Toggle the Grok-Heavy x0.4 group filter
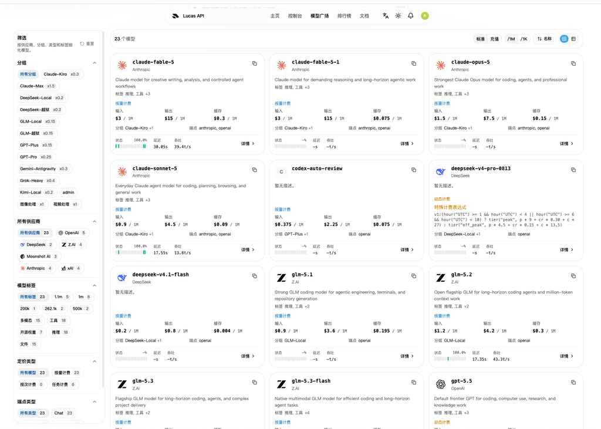Viewport: 601px width, 429px height. click(x=38, y=181)
